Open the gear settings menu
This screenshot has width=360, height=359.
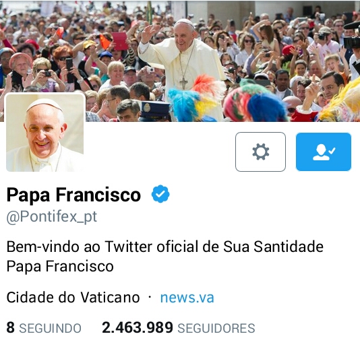click(x=260, y=152)
